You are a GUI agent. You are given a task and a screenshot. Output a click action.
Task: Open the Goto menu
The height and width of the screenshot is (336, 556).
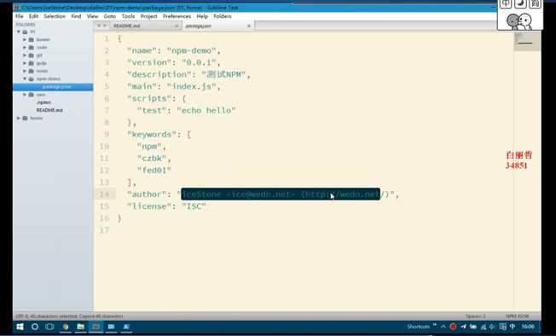(x=110, y=16)
